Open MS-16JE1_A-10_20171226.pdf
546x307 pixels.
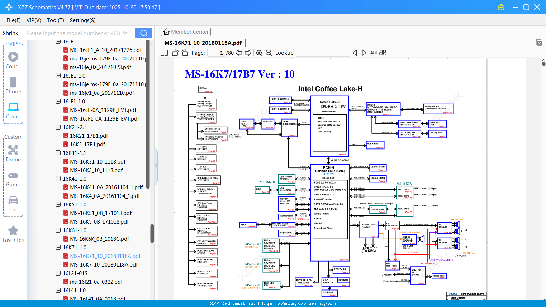tap(106, 50)
